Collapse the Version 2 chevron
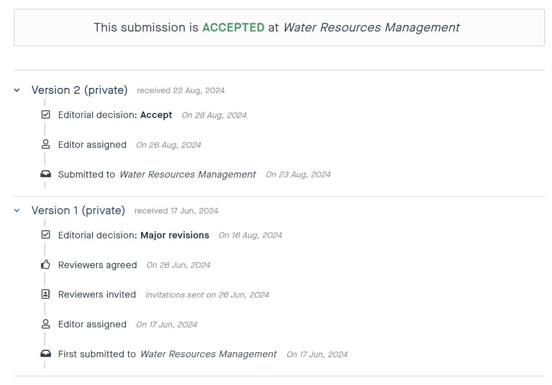The height and width of the screenshot is (385, 552). (17, 91)
